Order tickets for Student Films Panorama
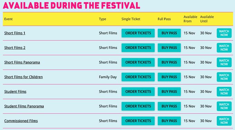This screenshot has height=130, width=235. pos(138,106)
